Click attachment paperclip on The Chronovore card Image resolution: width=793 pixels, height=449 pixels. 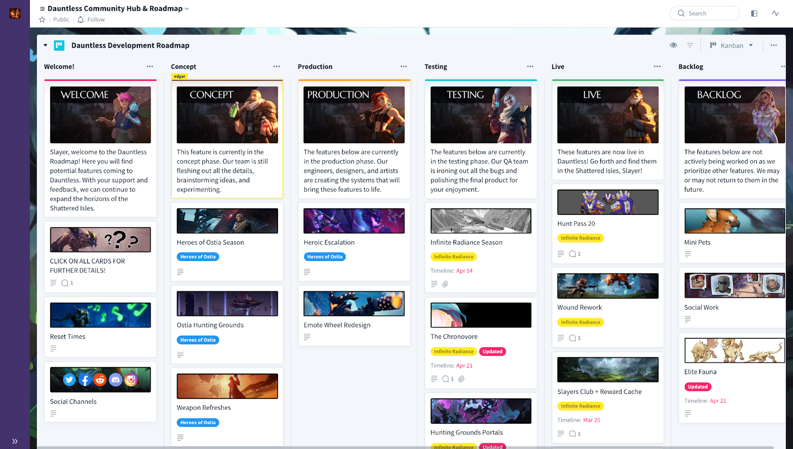[461, 379]
